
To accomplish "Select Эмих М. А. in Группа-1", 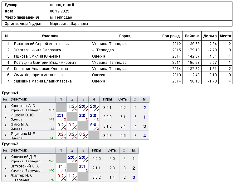I will tap(20, 124).
